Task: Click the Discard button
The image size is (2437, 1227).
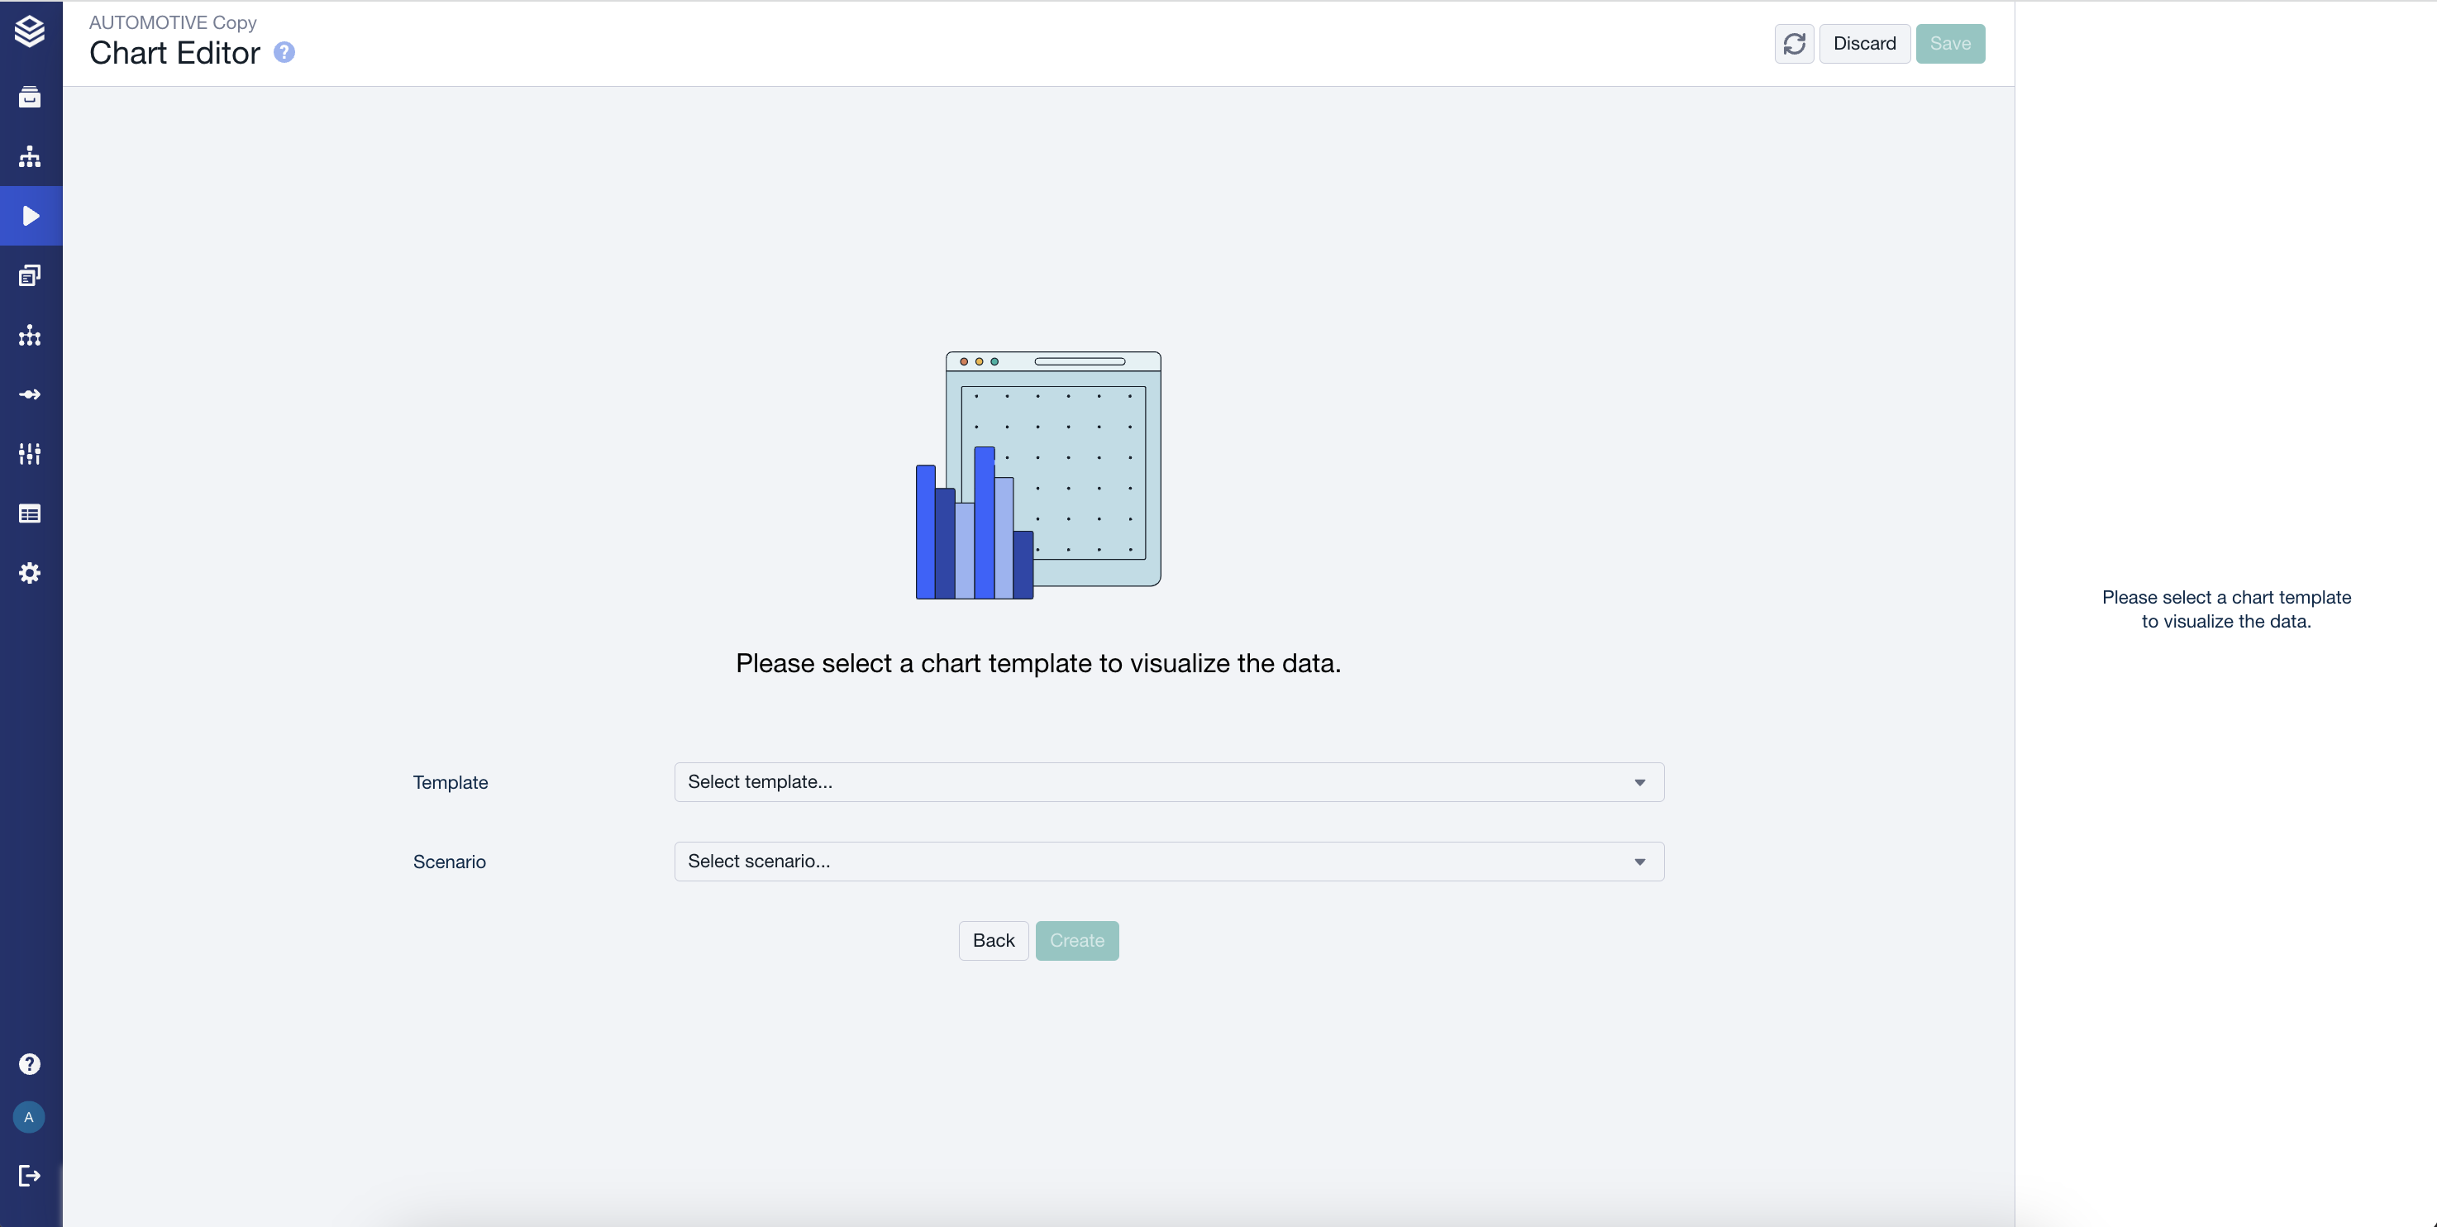Action: [1863, 44]
